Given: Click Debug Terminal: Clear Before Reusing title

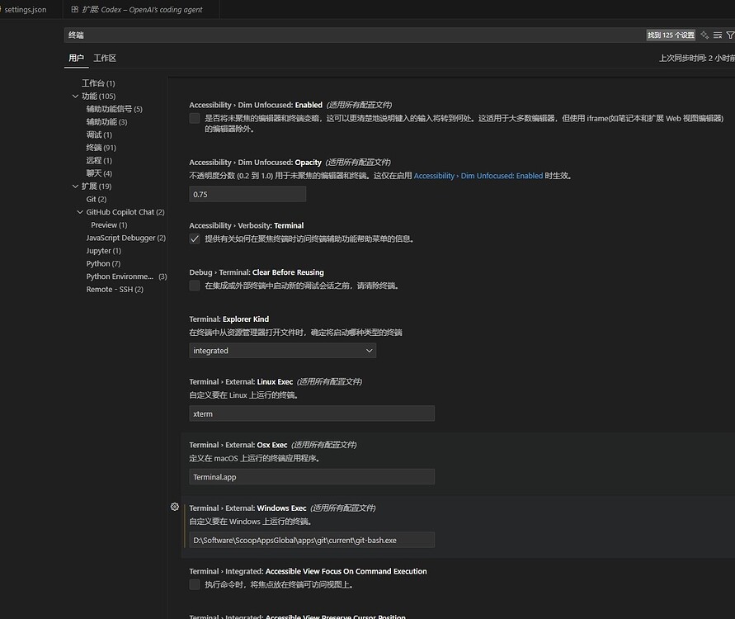Looking at the screenshot, I should [x=257, y=272].
